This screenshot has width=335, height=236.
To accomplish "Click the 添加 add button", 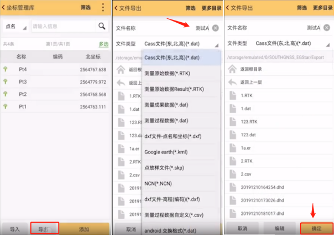I will 84,228.
